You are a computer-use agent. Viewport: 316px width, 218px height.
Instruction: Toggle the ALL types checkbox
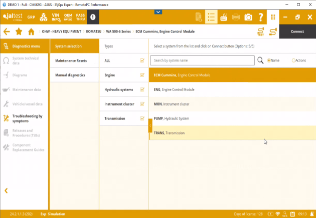[x=142, y=60]
